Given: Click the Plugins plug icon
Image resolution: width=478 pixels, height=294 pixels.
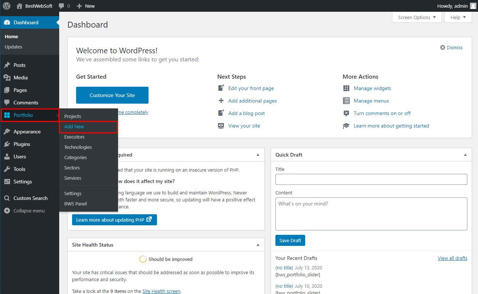Looking at the screenshot, I should 7,144.
